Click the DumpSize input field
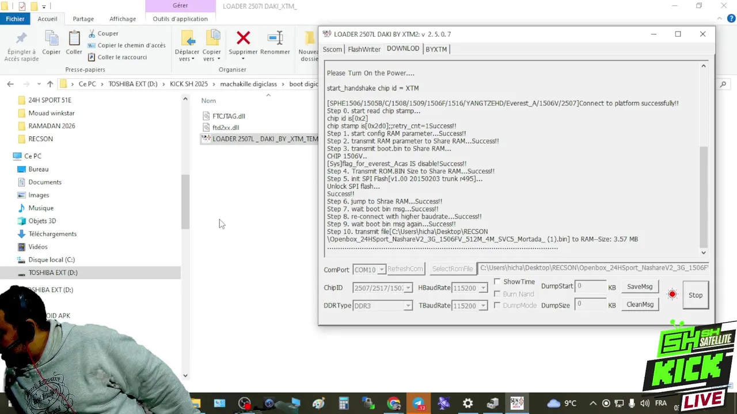 (590, 304)
